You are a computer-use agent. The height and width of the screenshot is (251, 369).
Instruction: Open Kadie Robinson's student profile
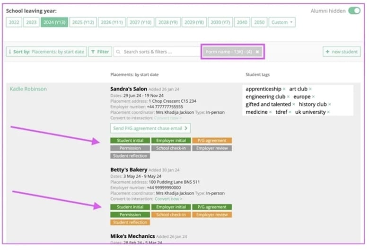tap(28, 89)
